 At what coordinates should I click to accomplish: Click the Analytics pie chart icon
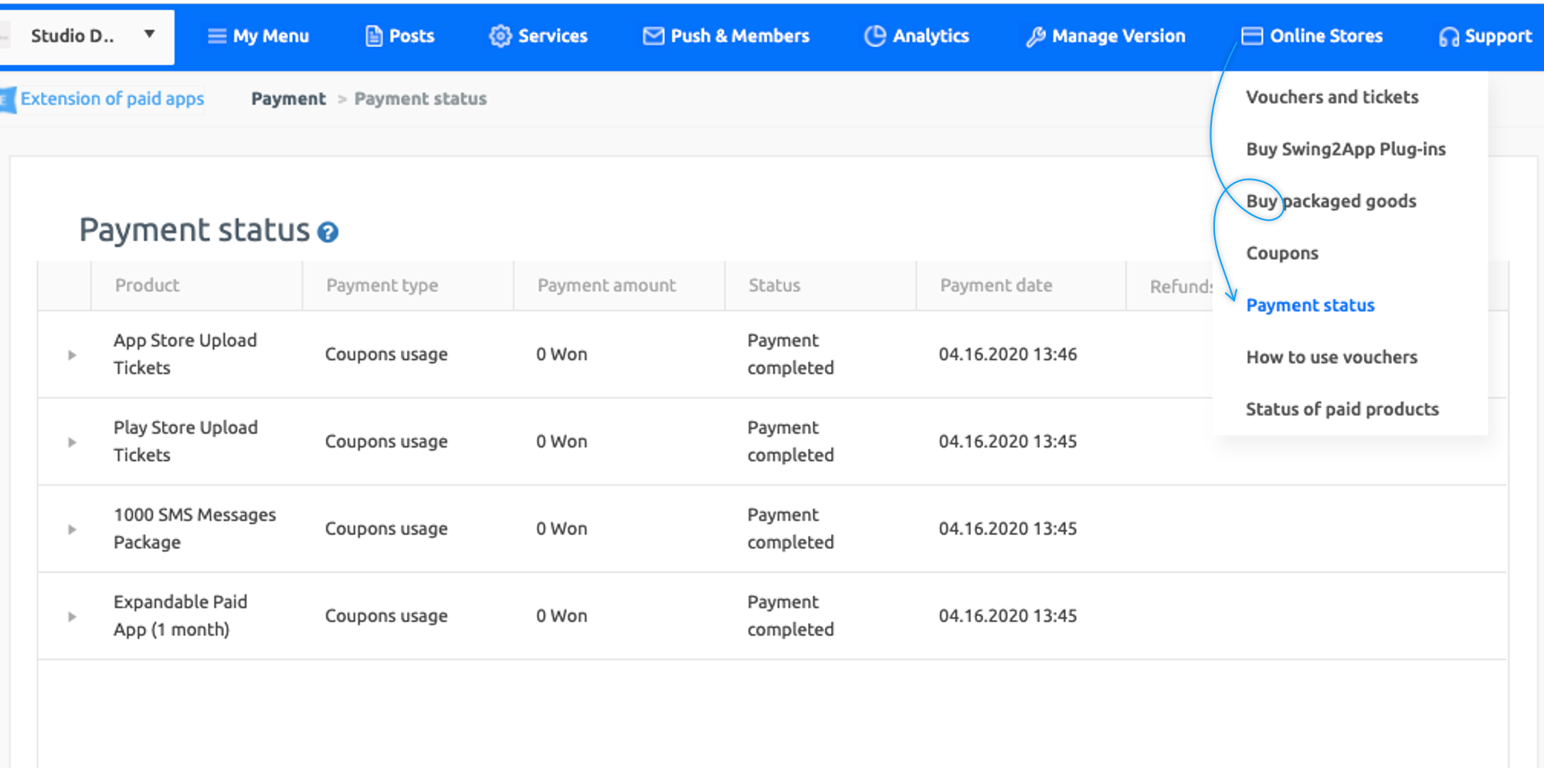[875, 36]
